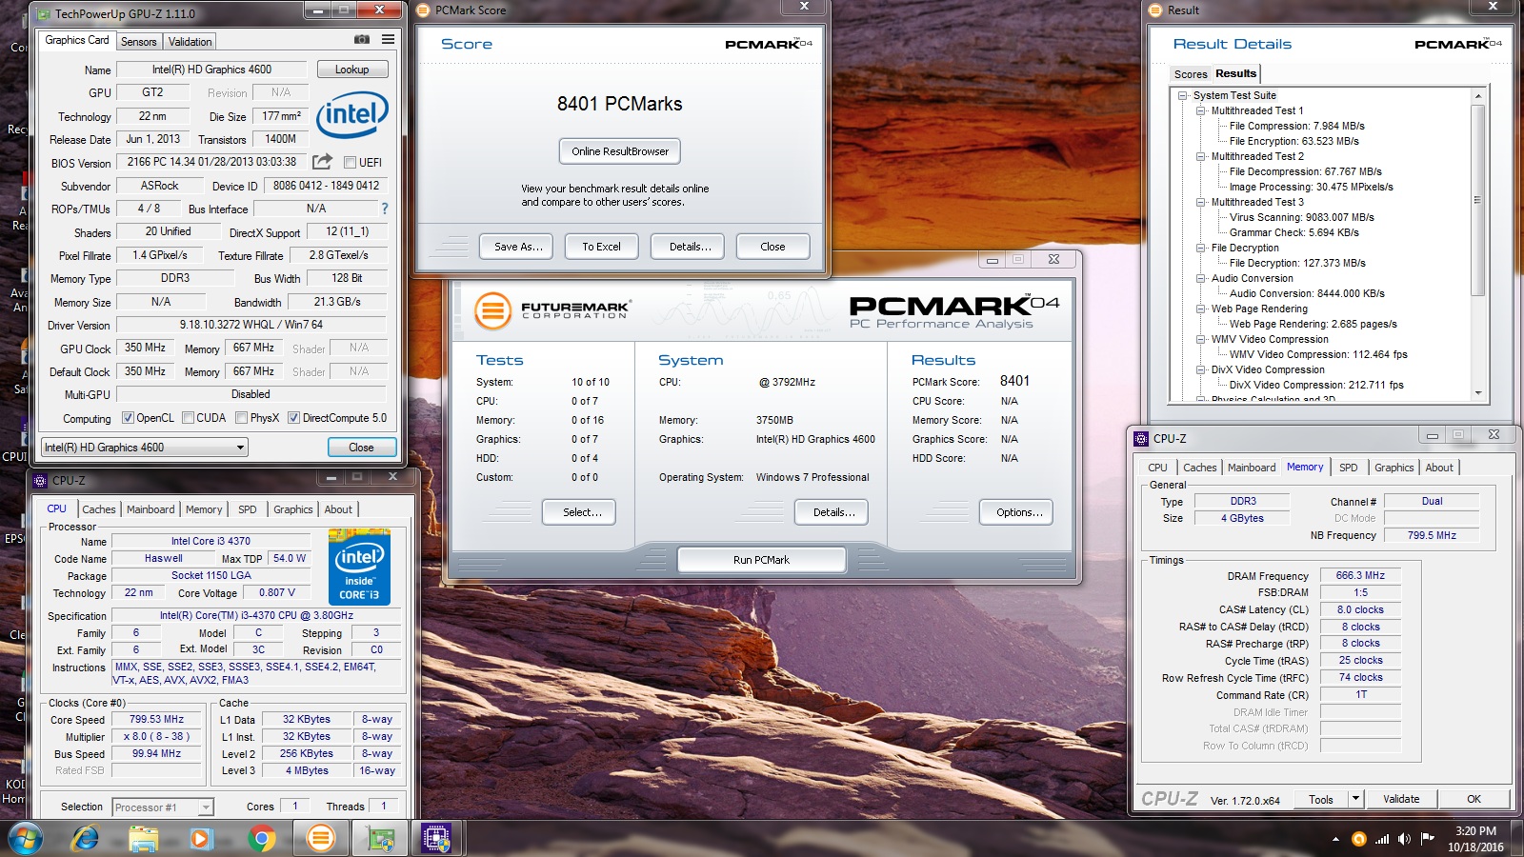Open the SPD tab in CPU-Z memory window
Viewport: 1524px width, 857px height.
(1348, 468)
